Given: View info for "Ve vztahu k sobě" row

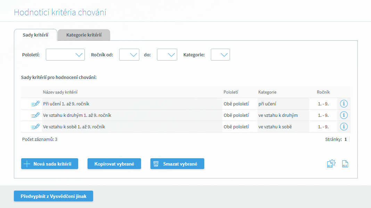Looking at the screenshot, I should (x=344, y=127).
